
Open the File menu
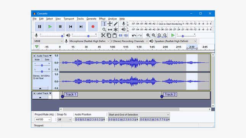pos(34,19)
